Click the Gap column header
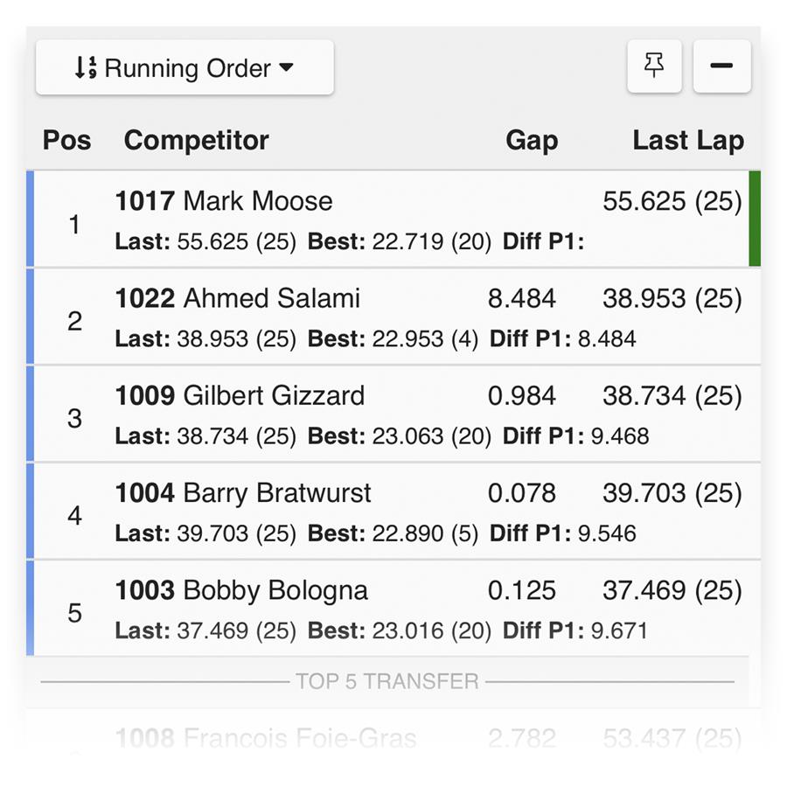787x787 pixels. point(532,140)
